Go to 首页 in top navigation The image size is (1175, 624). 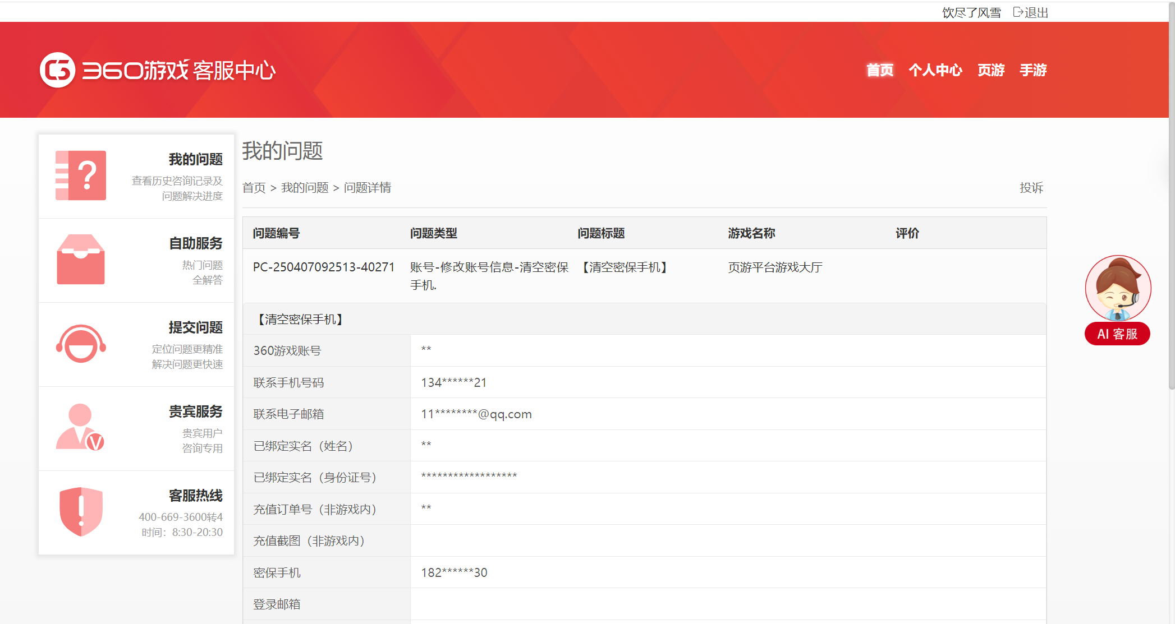pyautogui.click(x=879, y=70)
